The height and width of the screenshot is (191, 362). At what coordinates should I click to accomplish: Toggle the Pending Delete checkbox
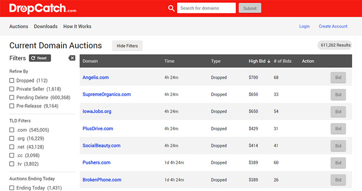(x=12, y=97)
